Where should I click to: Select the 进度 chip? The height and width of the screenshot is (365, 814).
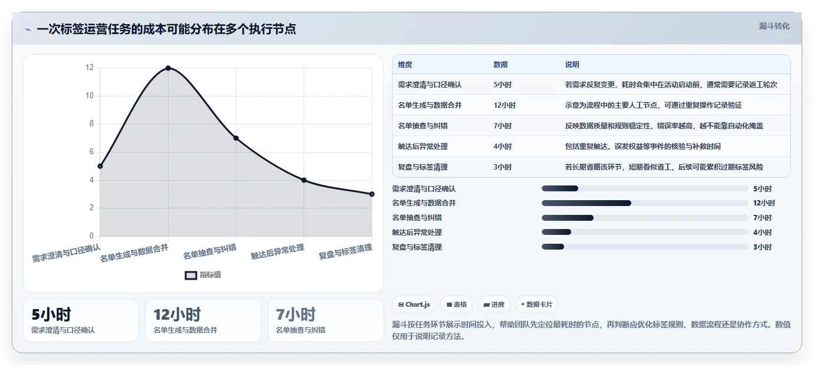coord(494,304)
